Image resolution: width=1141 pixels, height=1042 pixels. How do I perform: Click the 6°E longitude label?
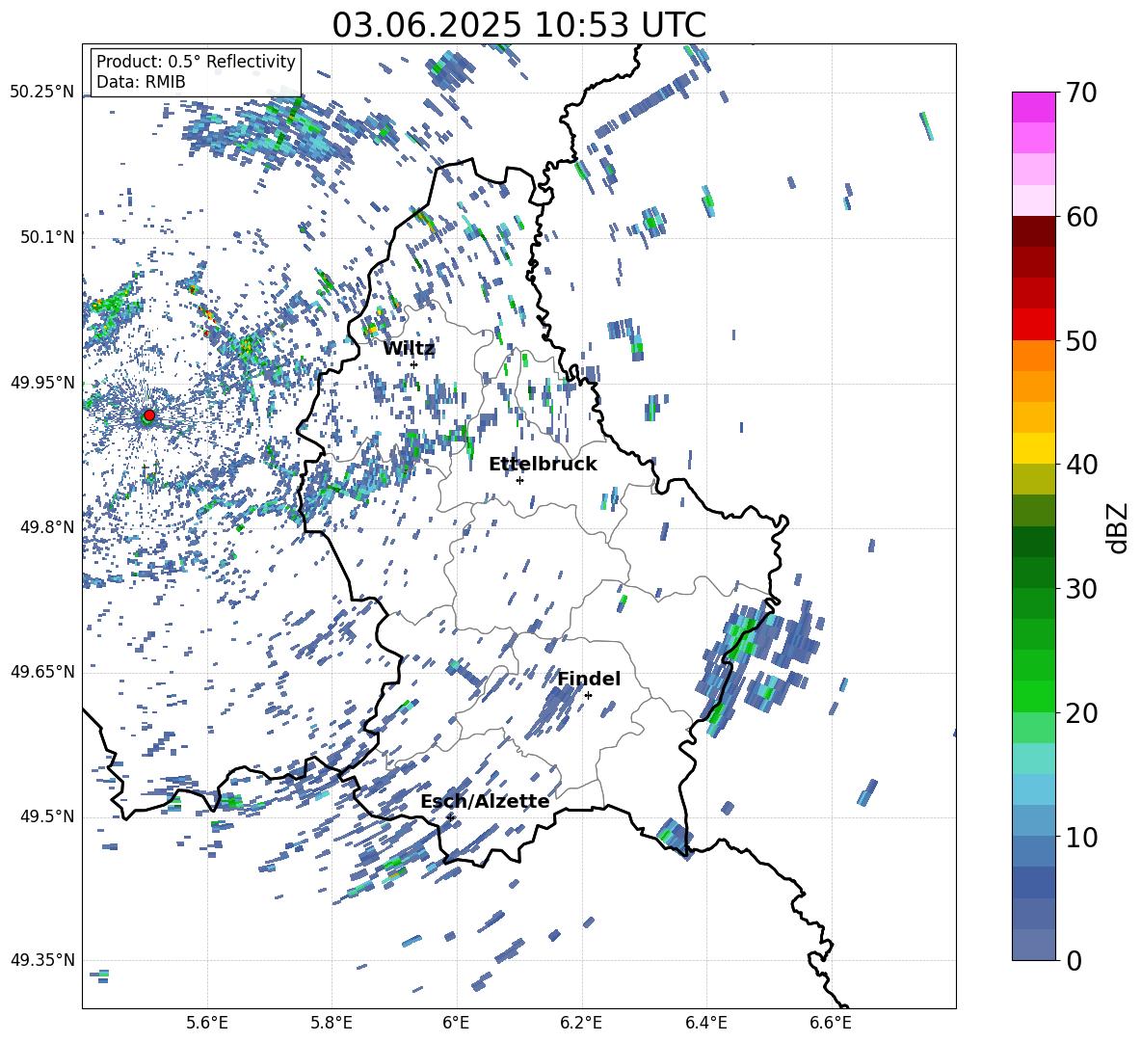(456, 1023)
